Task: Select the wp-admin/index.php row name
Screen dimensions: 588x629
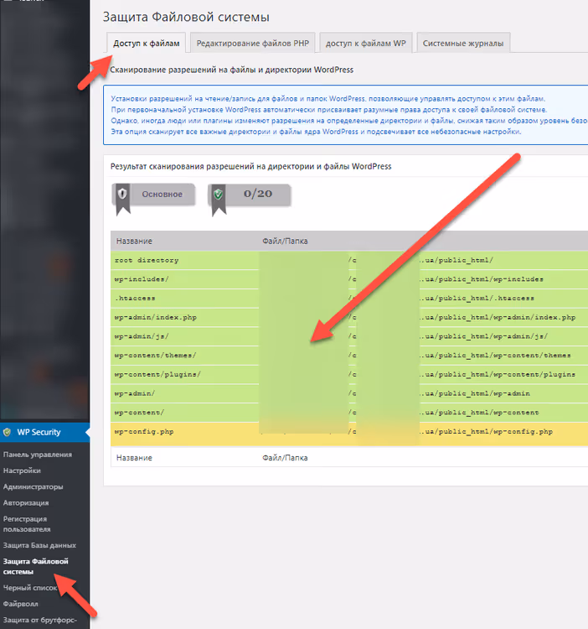Action: click(x=156, y=317)
